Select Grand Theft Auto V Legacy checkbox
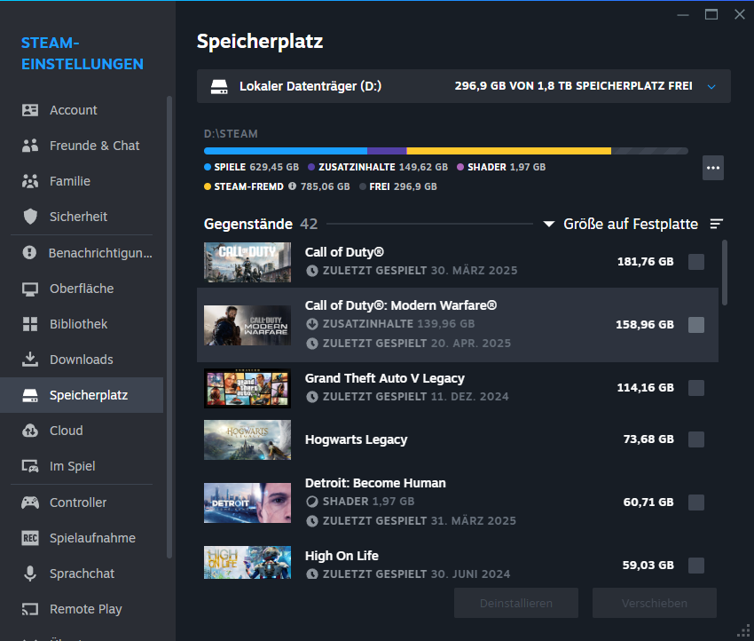 [695, 388]
